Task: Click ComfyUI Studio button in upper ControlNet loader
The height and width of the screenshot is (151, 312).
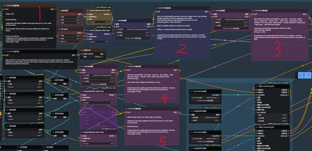Action: pos(205,101)
